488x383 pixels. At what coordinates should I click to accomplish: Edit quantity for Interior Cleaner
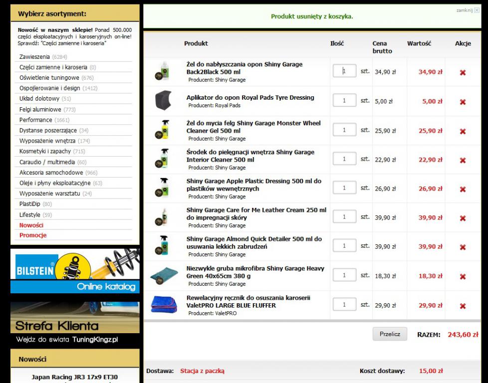point(344,159)
